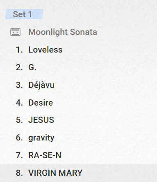157x182 pixels.
Task: Click track number 8 before VIRGIN MARY
Action: 19,173
